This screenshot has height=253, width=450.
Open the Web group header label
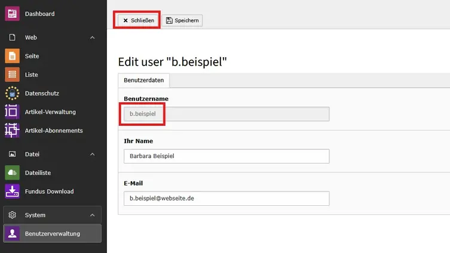point(31,38)
